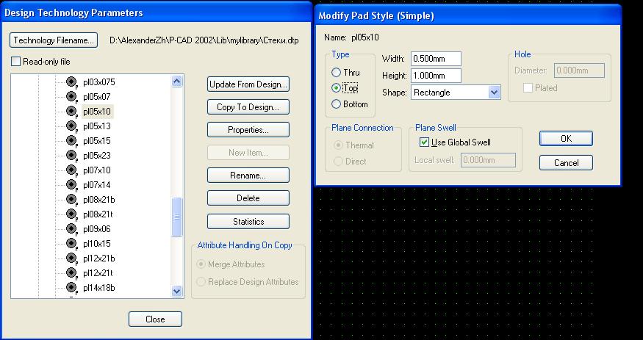643x340 pixels.
Task: Choose the Bottom pad type option
Action: click(337, 104)
